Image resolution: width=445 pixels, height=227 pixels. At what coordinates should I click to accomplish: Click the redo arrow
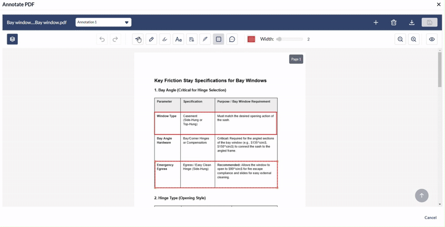pos(115,39)
